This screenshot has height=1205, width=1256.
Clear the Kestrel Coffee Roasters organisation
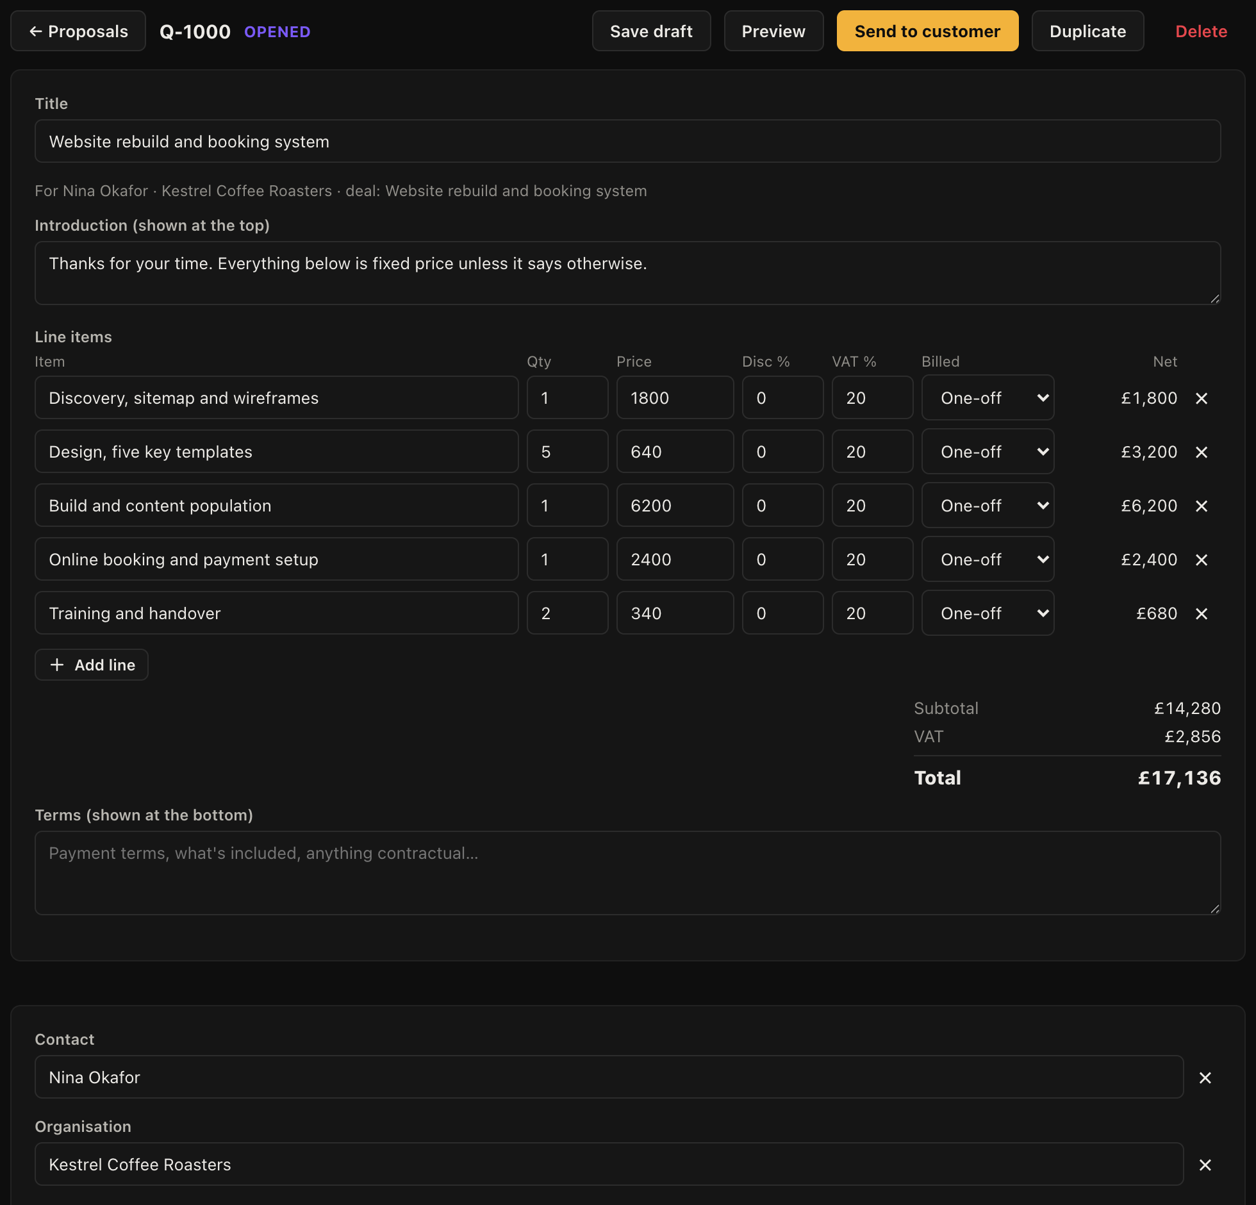tap(1205, 1165)
